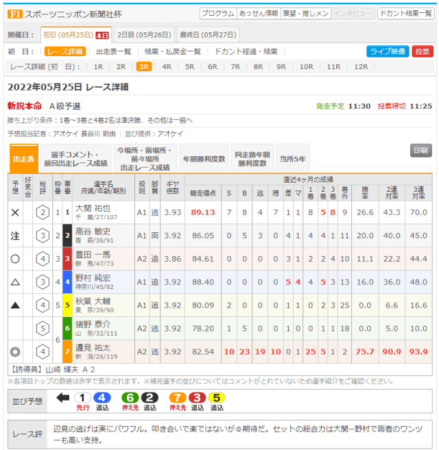
Task: Click the 競走得点 value 89.13
Action: point(202,212)
